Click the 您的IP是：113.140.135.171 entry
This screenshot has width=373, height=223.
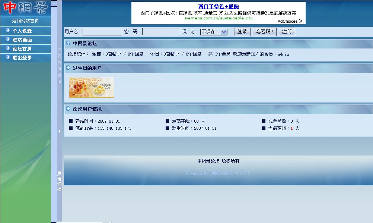click(x=103, y=128)
